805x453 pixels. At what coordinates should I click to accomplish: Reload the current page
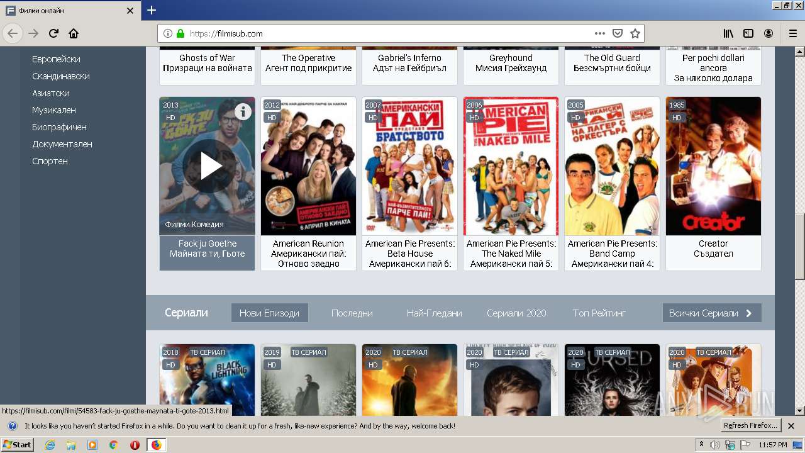(x=53, y=33)
